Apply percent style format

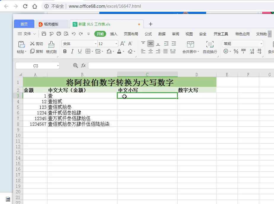[236, 51]
